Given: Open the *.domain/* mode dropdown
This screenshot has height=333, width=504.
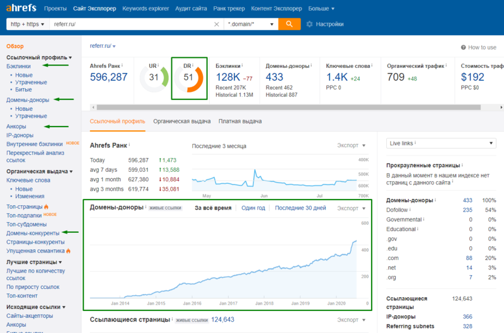Looking at the screenshot, I should (x=251, y=24).
